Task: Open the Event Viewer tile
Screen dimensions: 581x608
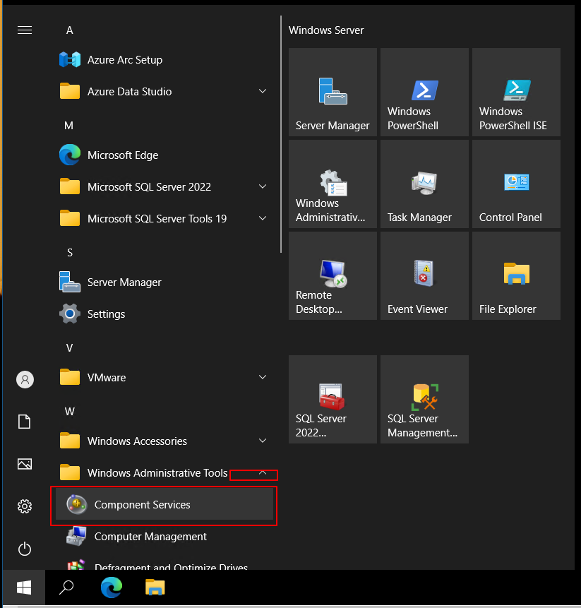Action: pos(424,275)
